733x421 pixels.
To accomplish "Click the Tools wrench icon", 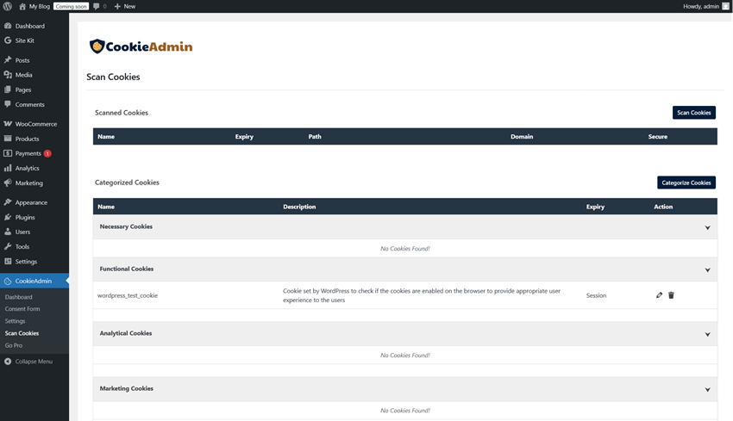I will (8, 246).
